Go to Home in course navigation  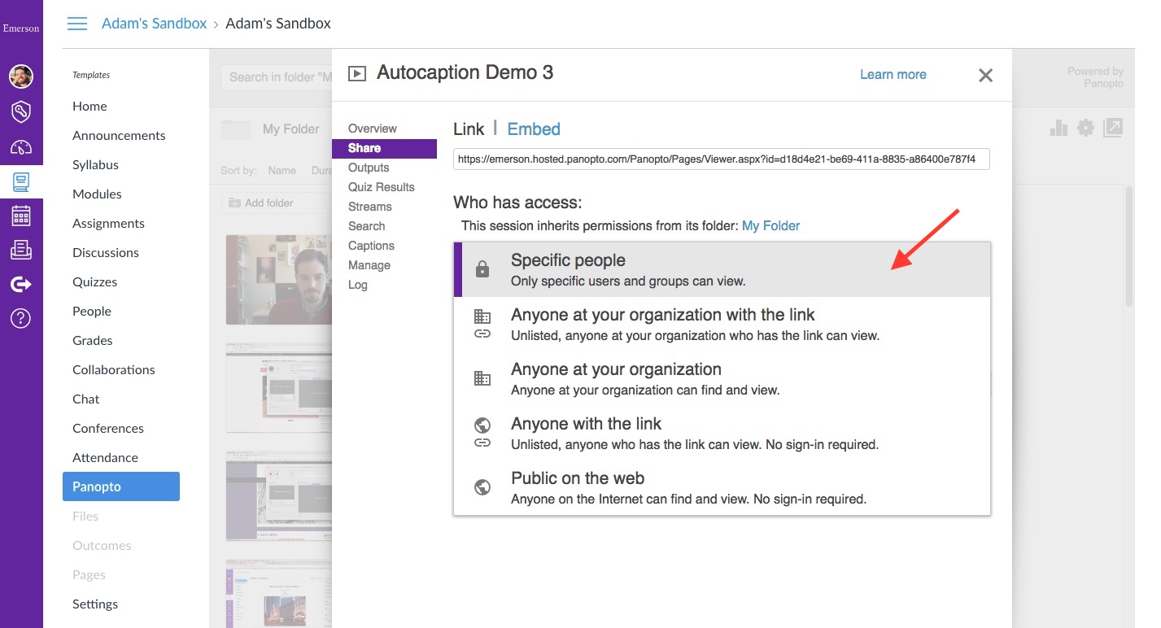(89, 106)
